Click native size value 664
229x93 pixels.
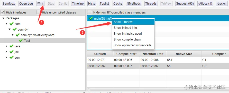pos(184,60)
